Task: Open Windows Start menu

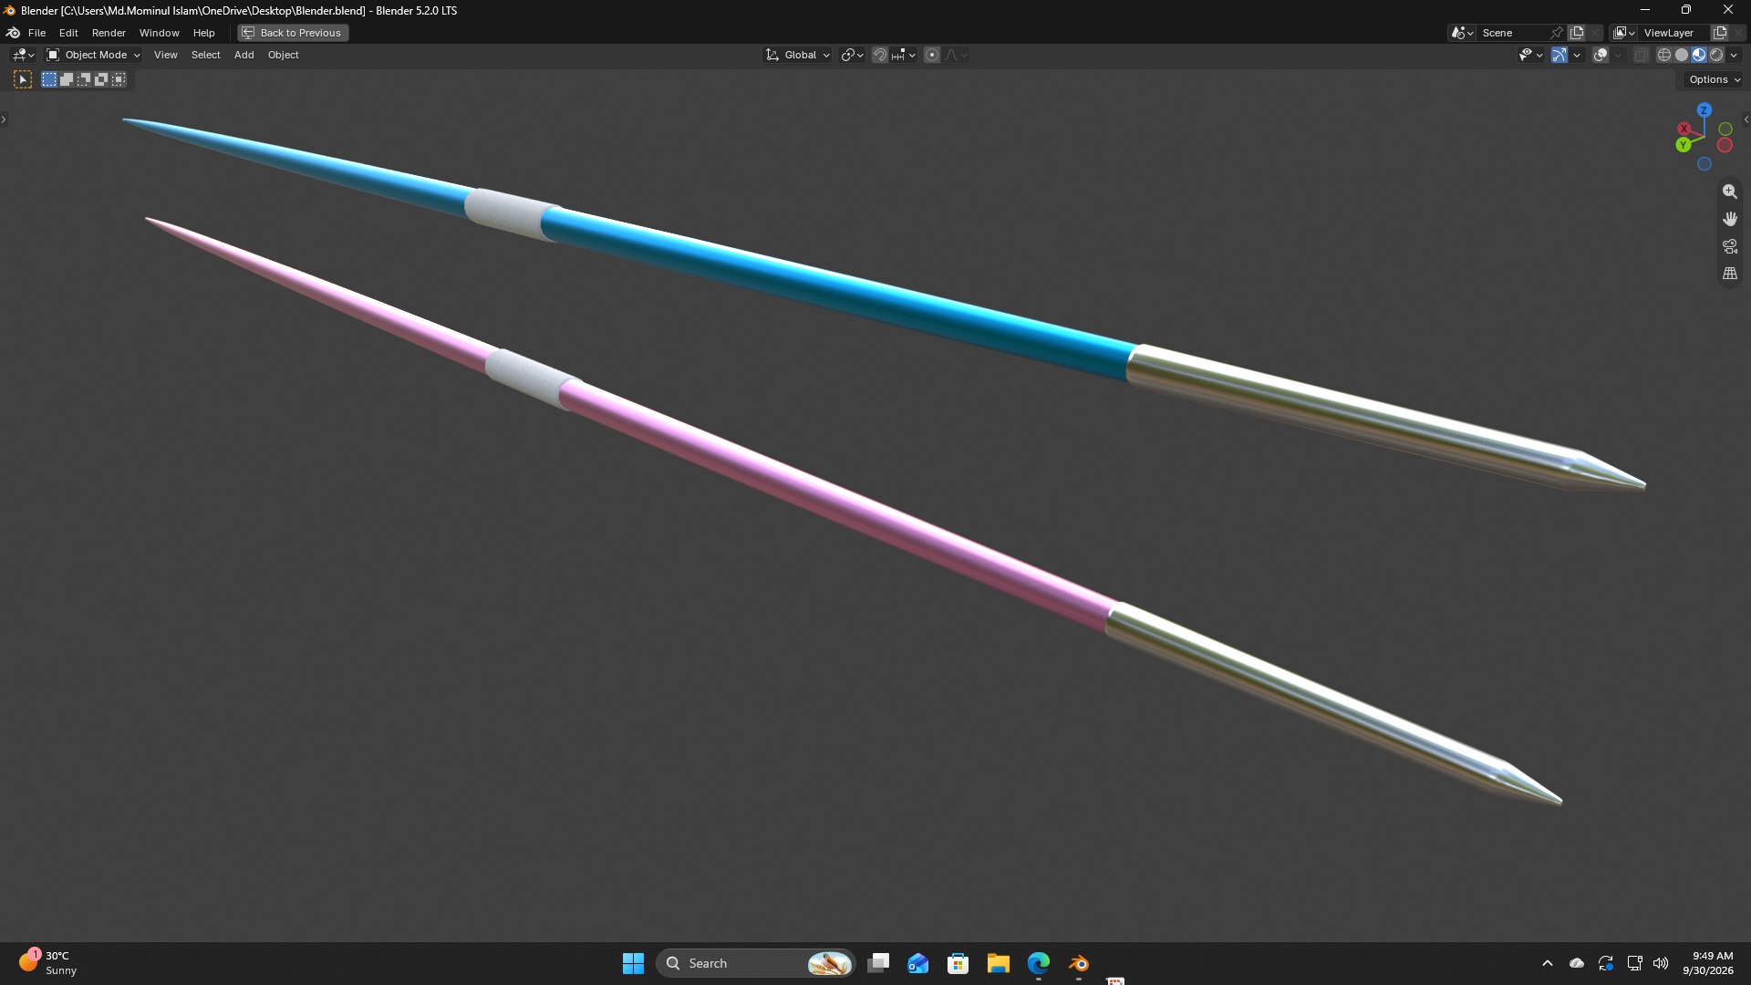Action: coord(633,963)
